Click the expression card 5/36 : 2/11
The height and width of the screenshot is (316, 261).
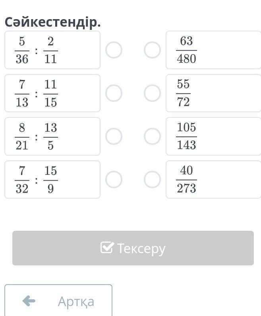pos(52,50)
